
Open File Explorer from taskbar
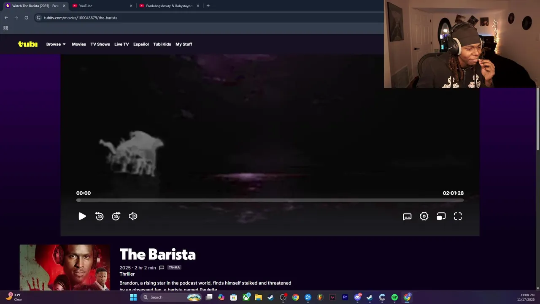point(259,297)
